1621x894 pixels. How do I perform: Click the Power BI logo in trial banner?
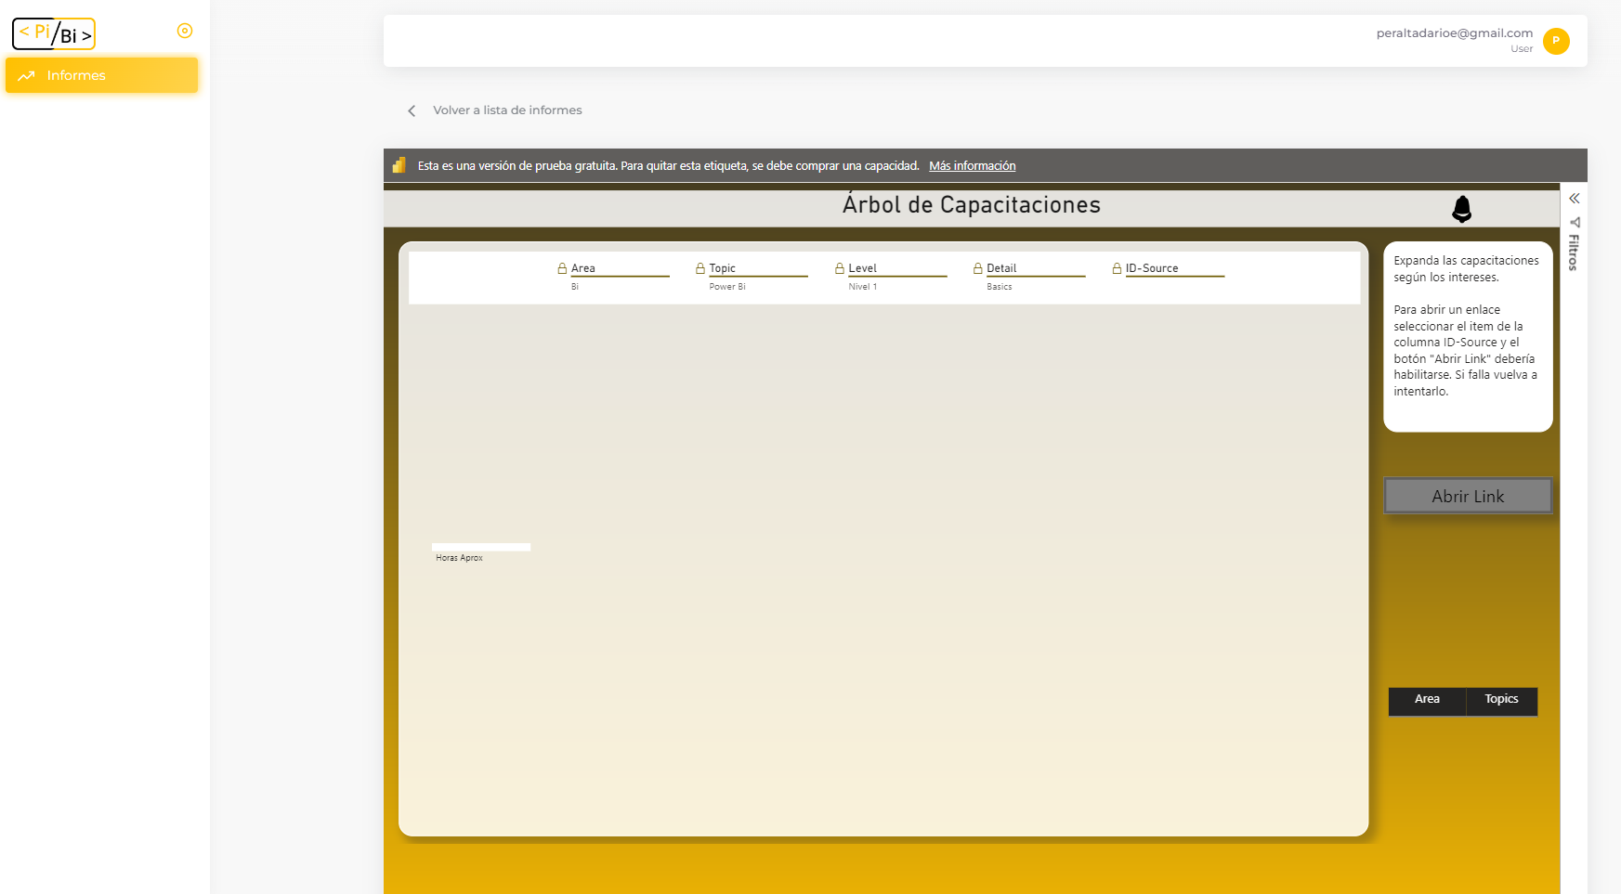[399, 165]
